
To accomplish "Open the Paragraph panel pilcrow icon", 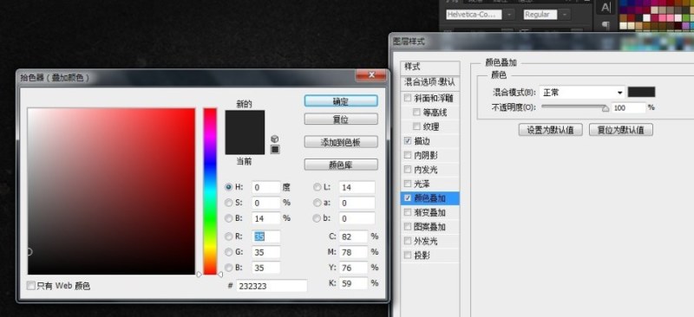I will click(x=606, y=25).
